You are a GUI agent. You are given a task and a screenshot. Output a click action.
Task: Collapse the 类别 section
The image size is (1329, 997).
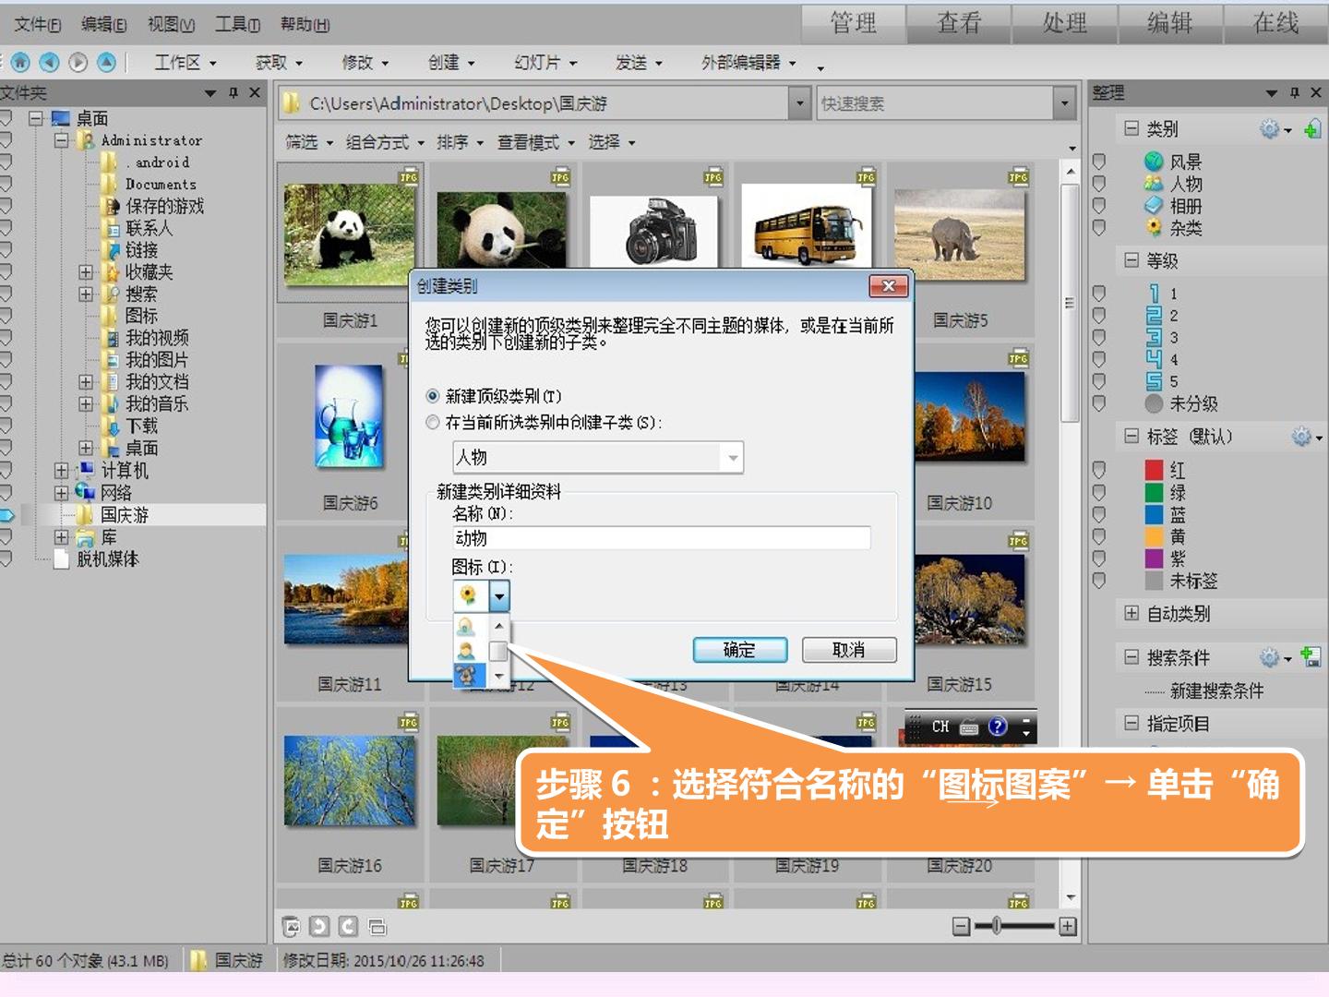1131,128
